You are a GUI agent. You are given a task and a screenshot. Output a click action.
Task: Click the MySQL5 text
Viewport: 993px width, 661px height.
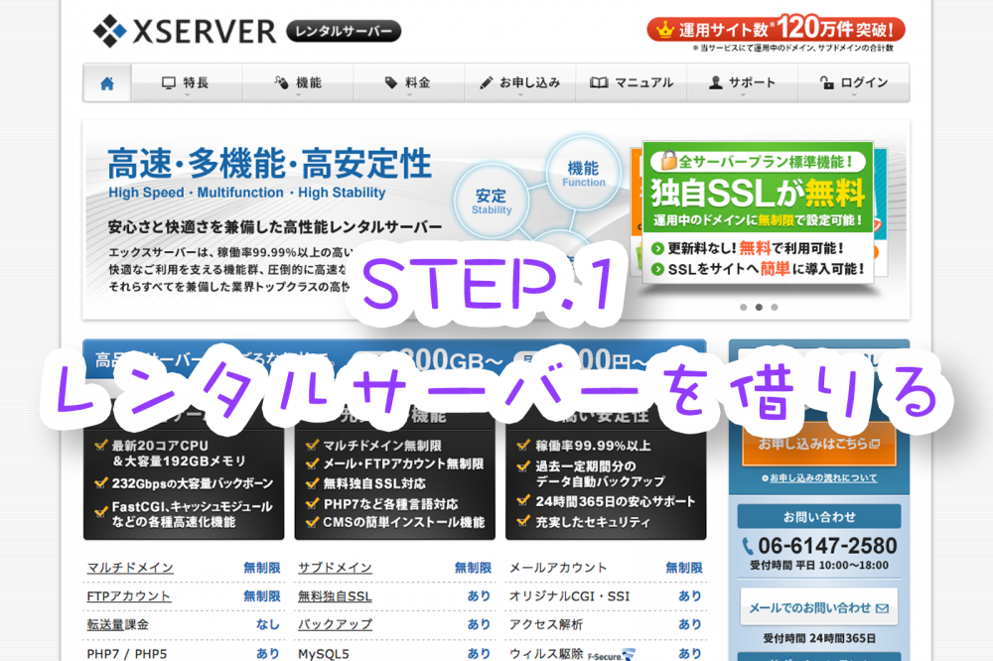pyautogui.click(x=324, y=654)
